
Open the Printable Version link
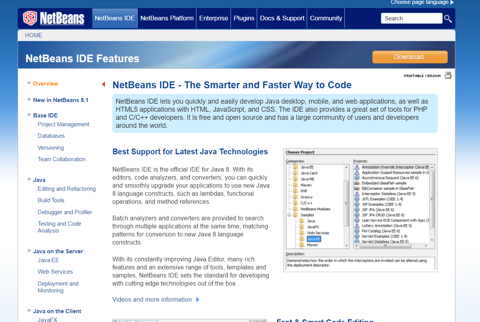[x=422, y=76]
